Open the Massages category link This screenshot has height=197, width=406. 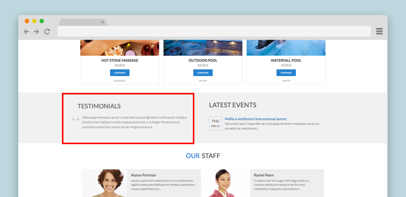pos(120,81)
